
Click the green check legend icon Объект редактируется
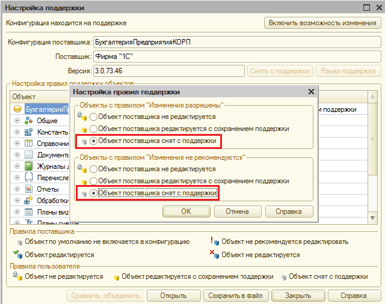(18, 254)
